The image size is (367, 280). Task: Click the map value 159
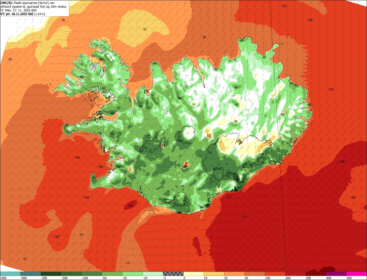pyautogui.click(x=86, y=198)
